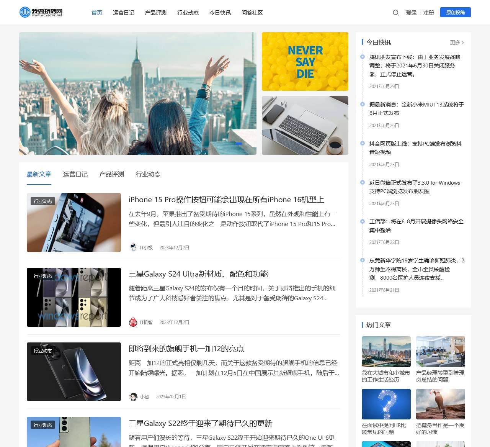Click 行业动态 tag on iPhone article
490x447 pixels.
43,201
